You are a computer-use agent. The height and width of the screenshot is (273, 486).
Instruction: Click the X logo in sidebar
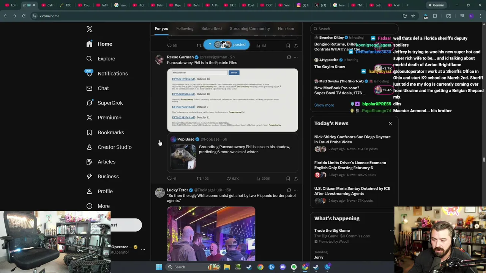point(89,29)
